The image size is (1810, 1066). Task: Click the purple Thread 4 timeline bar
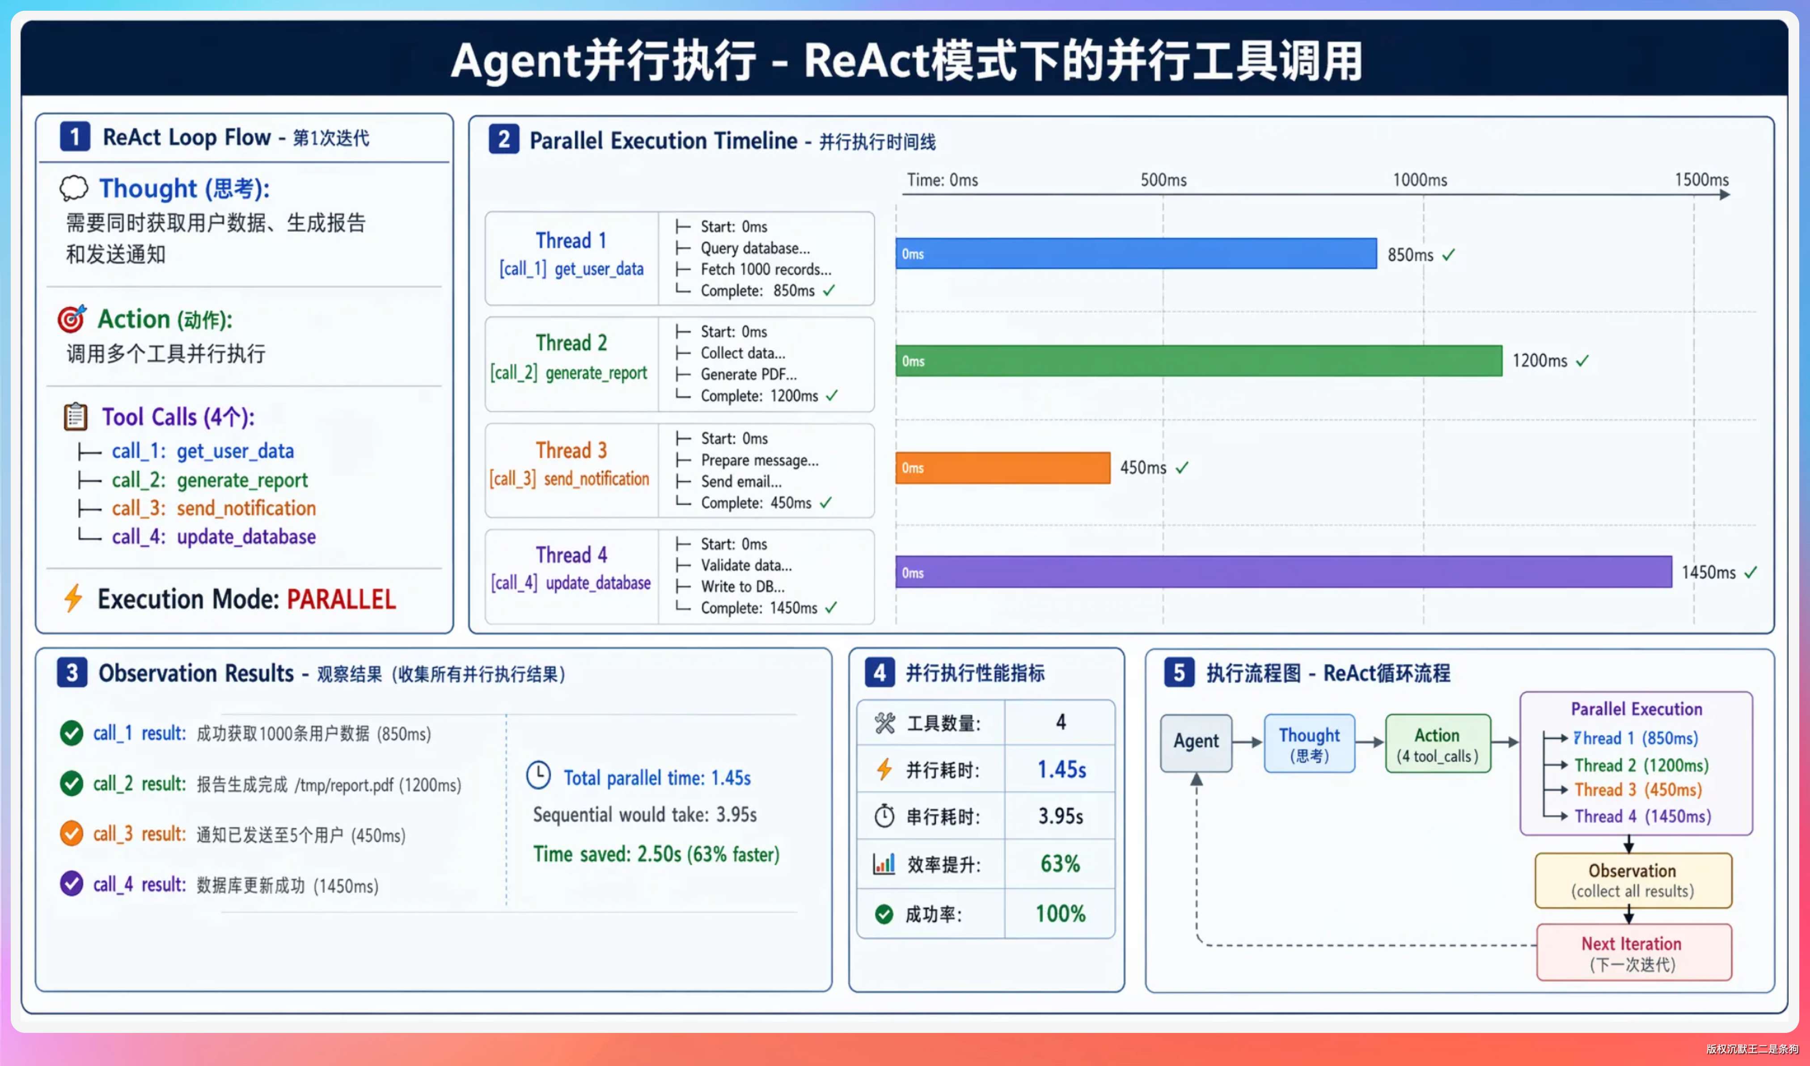click(x=1284, y=572)
